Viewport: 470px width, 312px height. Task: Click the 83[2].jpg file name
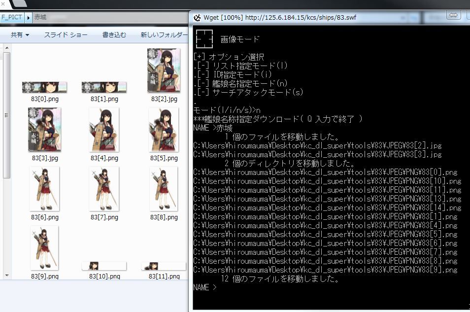(164, 99)
